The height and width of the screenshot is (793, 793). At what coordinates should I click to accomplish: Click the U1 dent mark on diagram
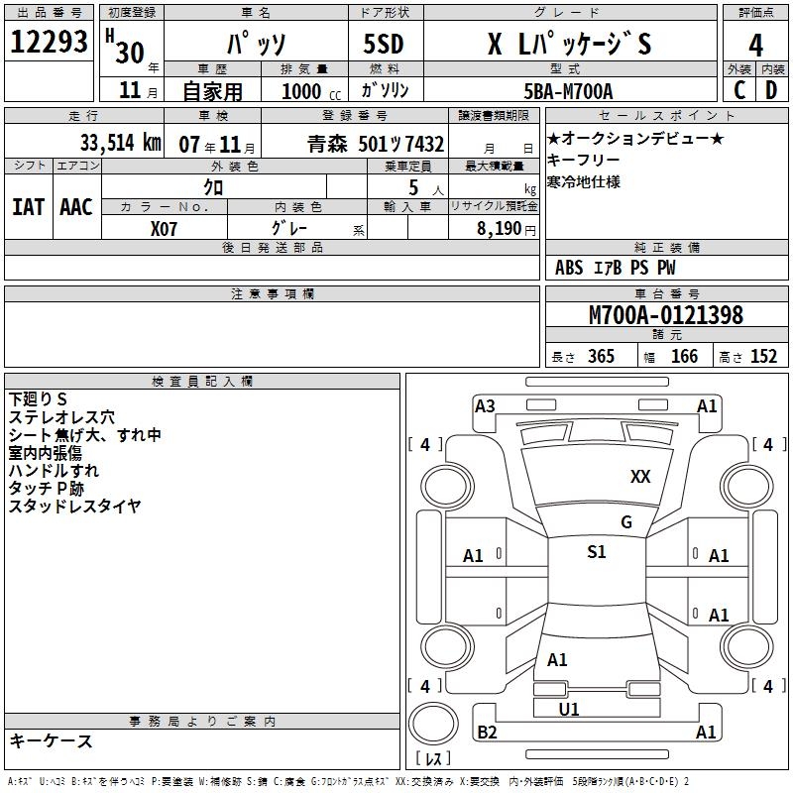(x=568, y=709)
